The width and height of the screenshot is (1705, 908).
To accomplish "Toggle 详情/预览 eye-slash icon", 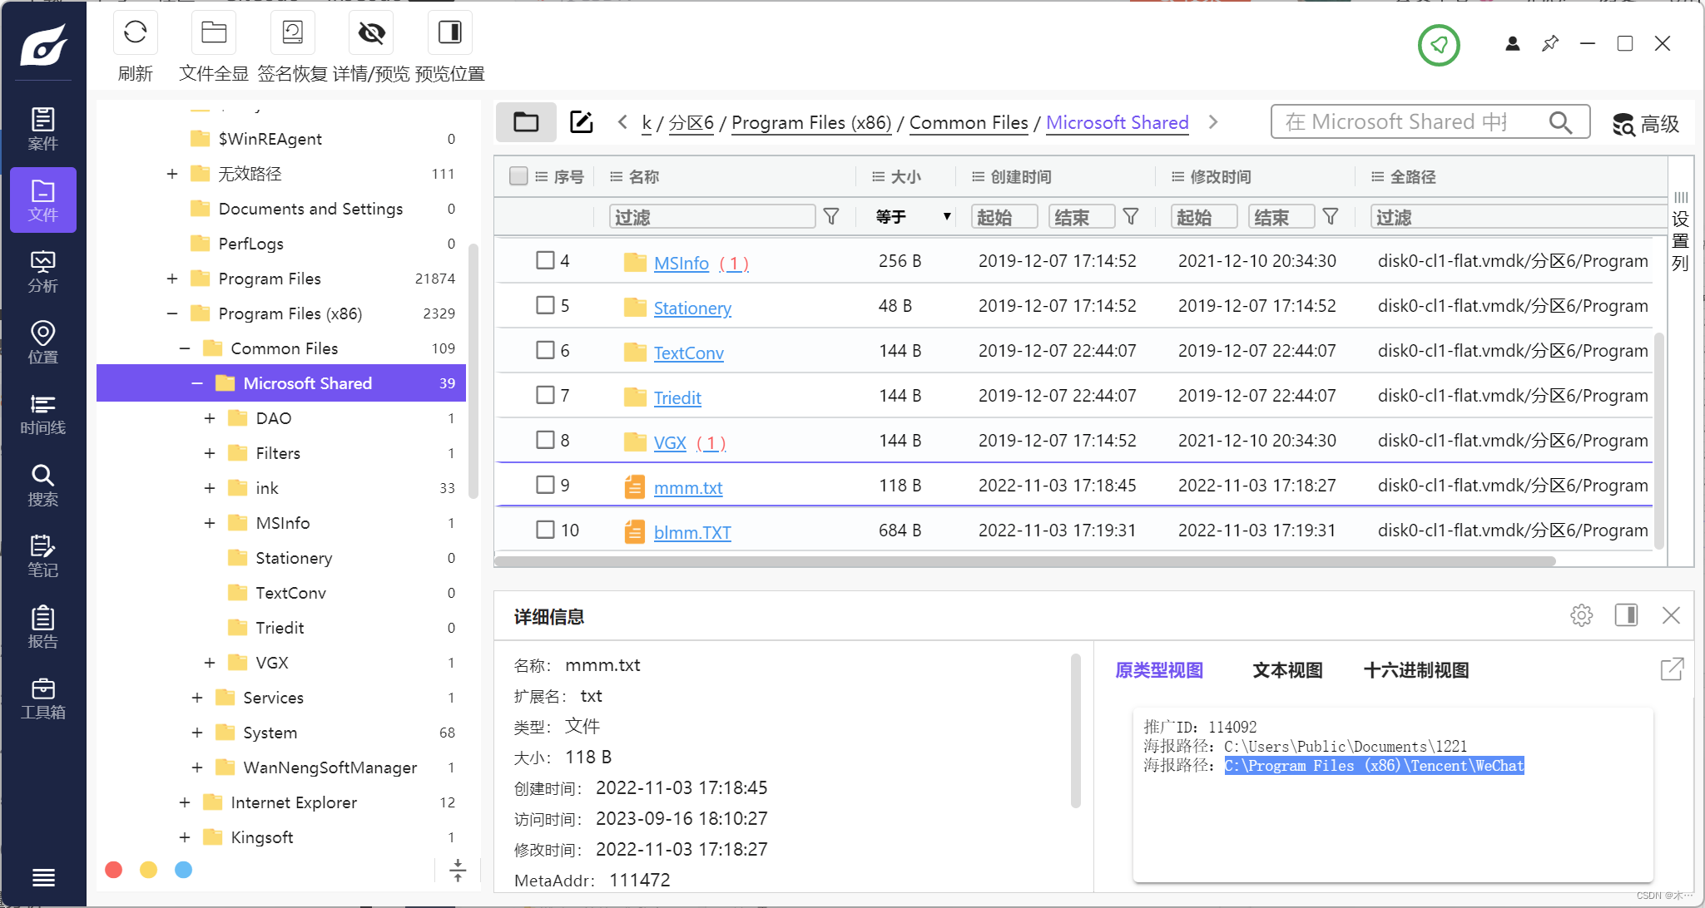I will [371, 32].
